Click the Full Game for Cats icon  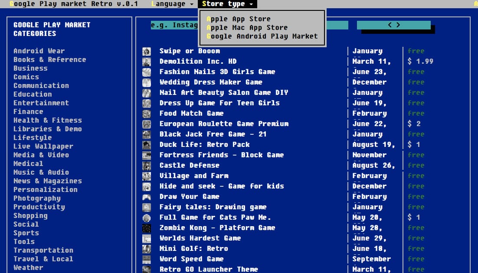point(147,218)
